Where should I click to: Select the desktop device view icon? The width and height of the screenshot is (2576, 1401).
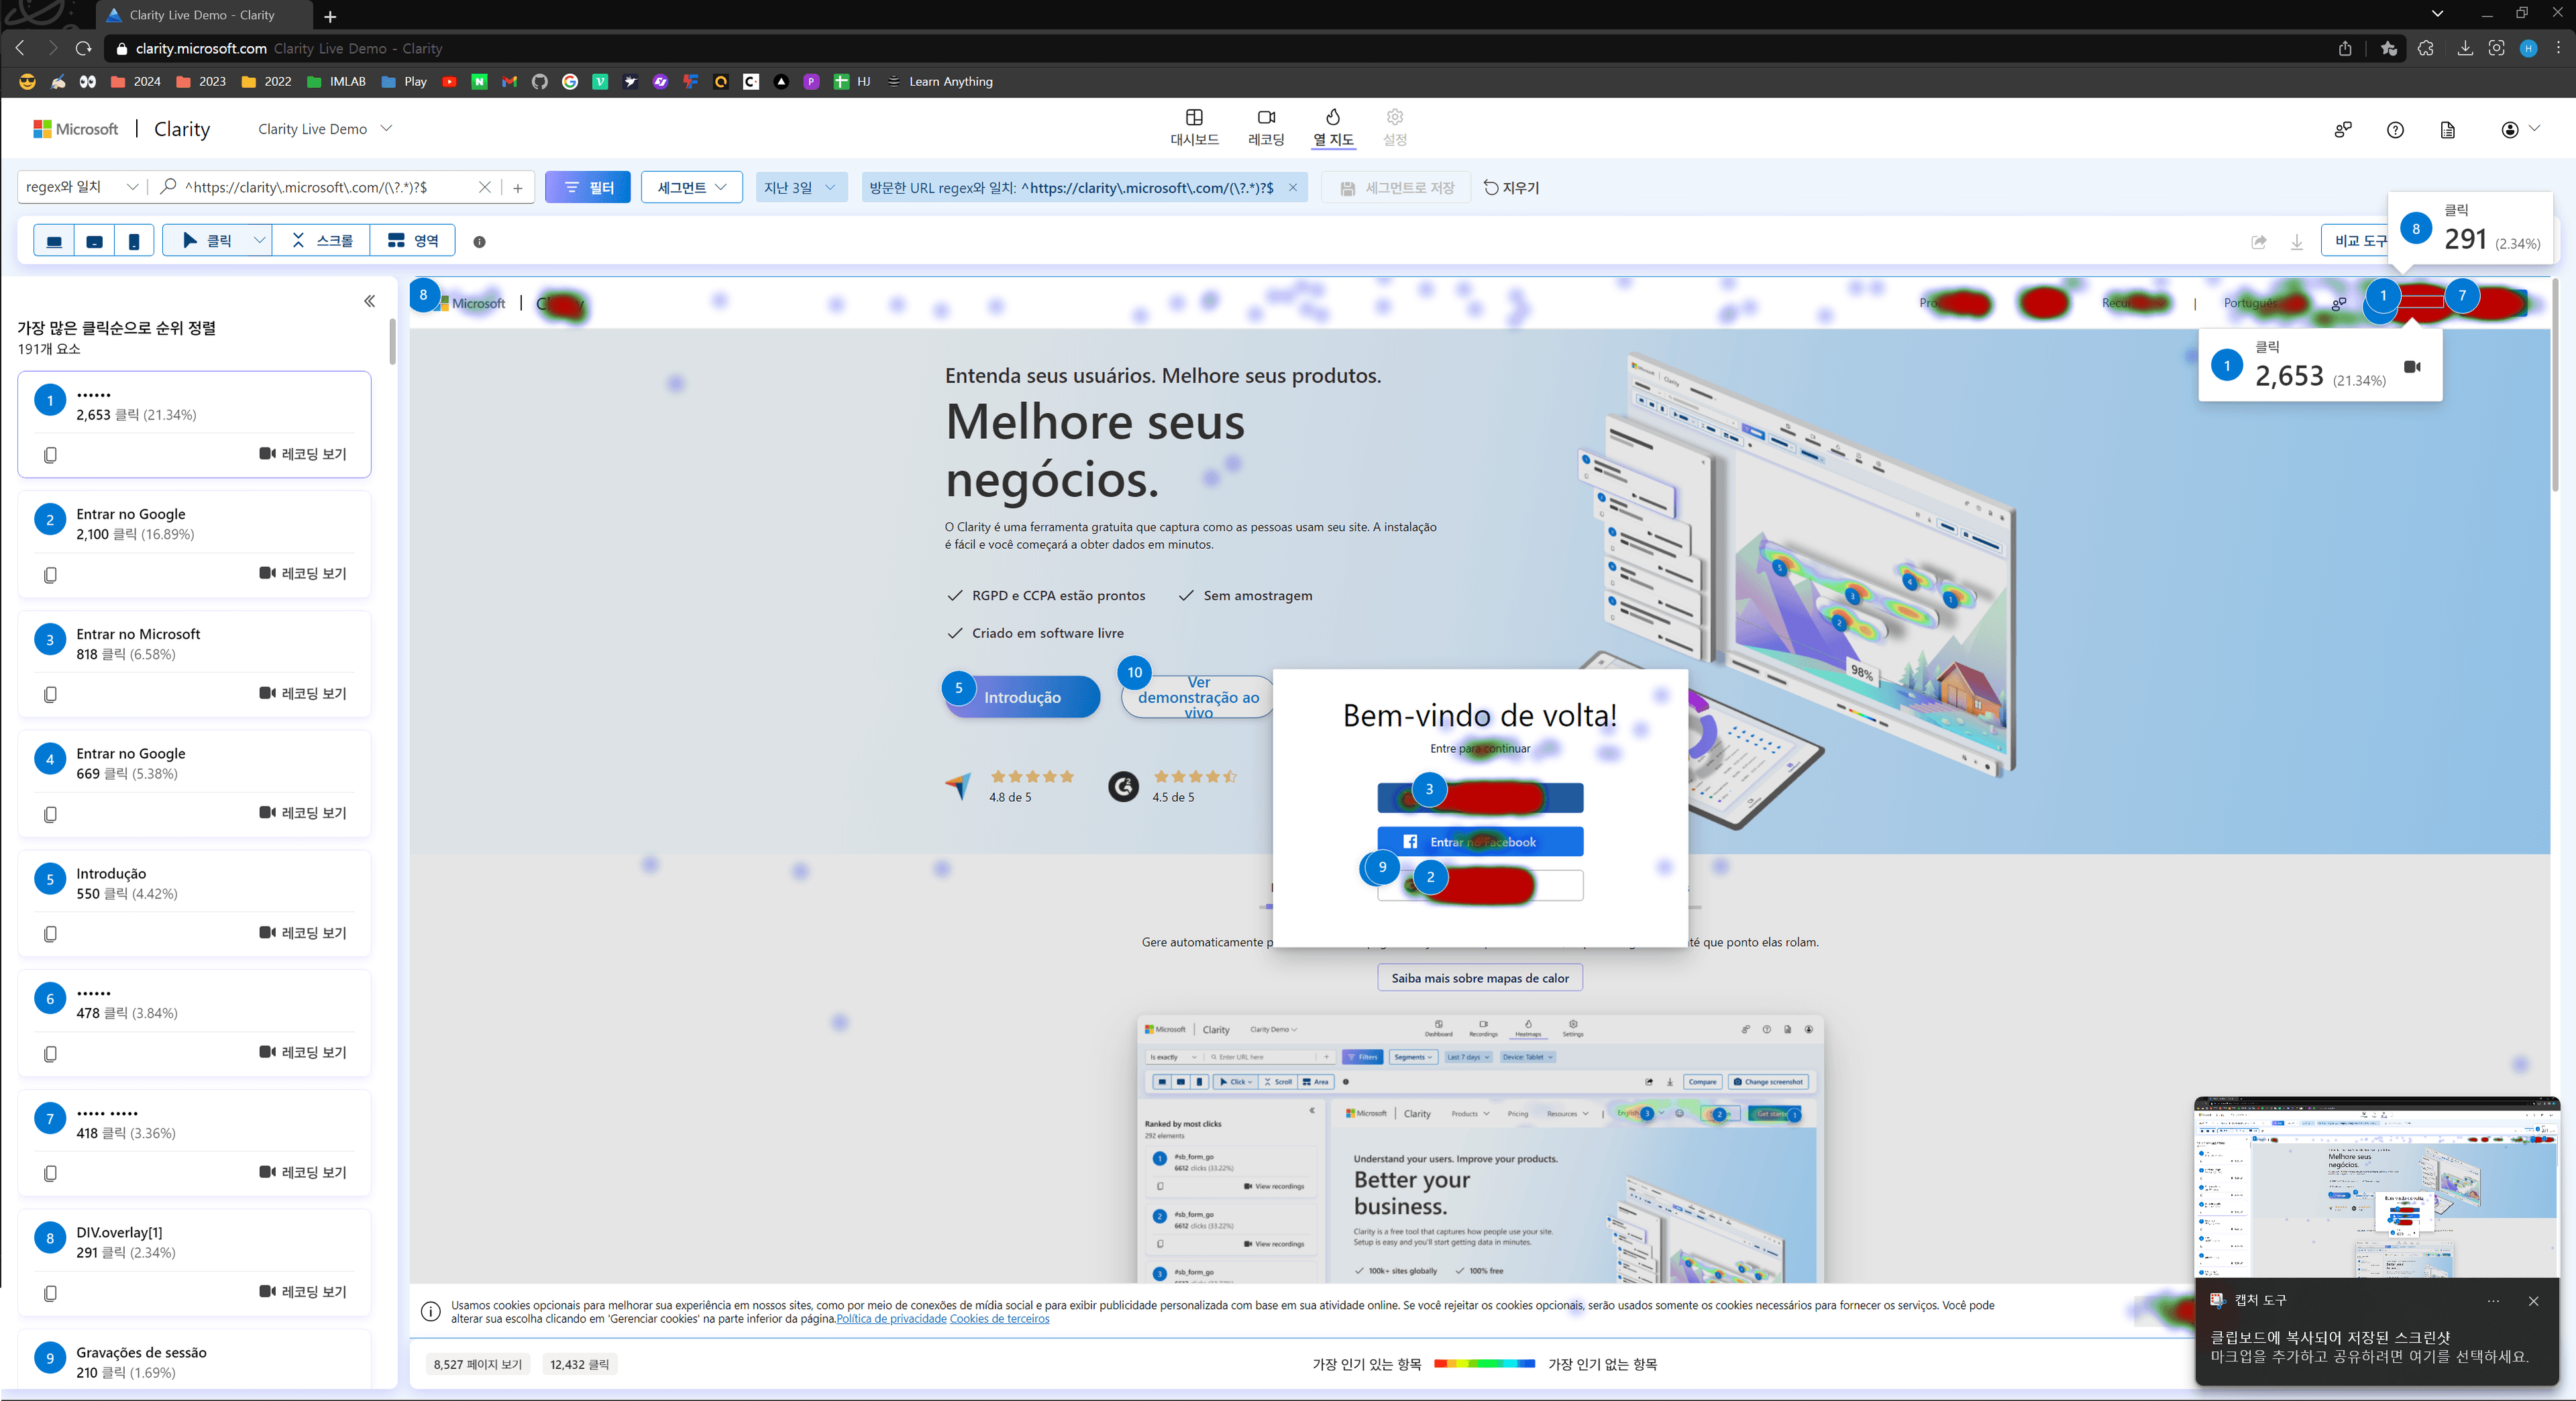click(x=54, y=241)
